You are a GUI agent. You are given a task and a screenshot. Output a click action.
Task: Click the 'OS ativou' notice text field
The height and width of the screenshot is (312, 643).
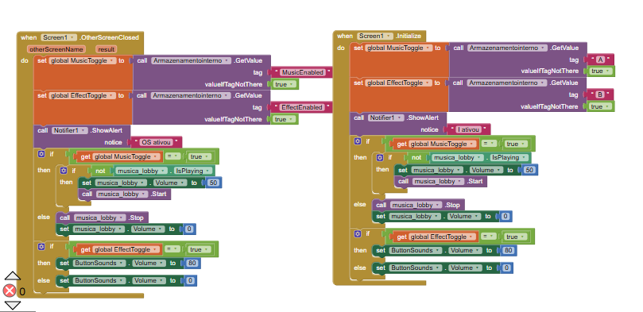(157, 142)
